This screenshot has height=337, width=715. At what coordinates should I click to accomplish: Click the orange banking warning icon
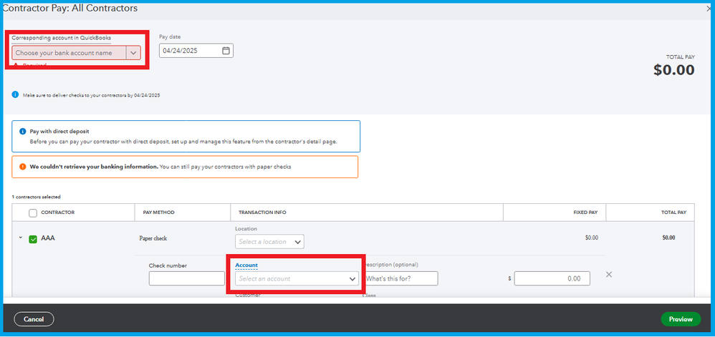[22, 167]
